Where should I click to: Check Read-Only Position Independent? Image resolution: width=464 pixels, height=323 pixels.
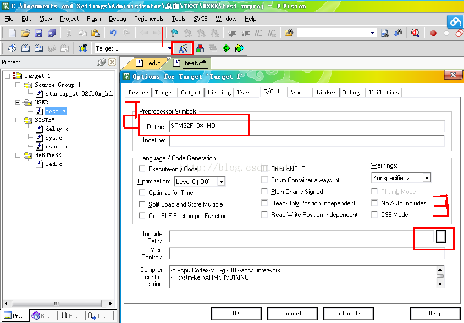coord(264,203)
